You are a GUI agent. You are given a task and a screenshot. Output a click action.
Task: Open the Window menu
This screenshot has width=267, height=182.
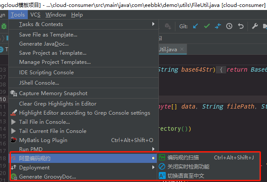(56, 15)
